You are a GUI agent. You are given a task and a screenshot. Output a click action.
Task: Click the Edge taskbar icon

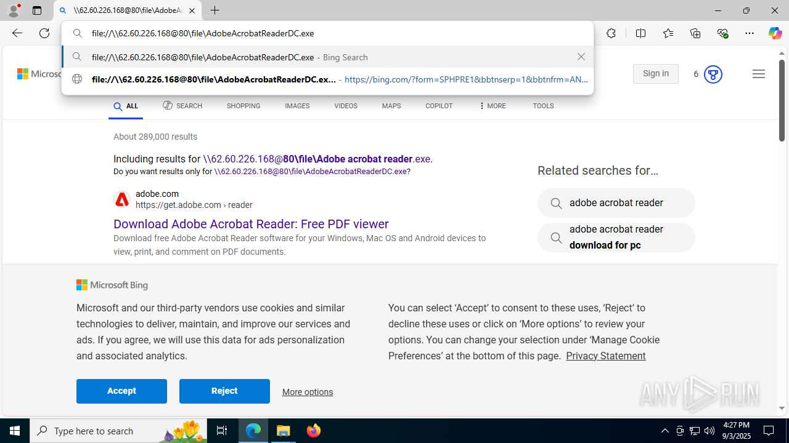253,431
